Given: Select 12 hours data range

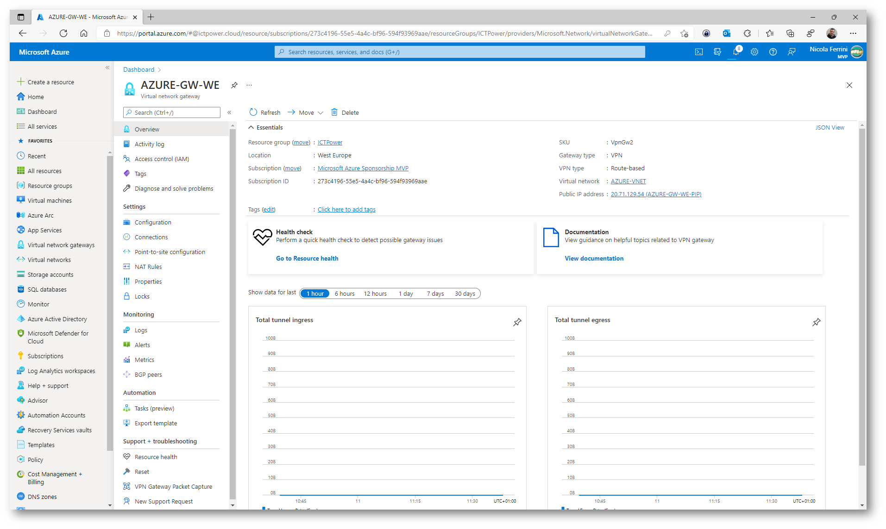Looking at the screenshot, I should pos(375,293).
